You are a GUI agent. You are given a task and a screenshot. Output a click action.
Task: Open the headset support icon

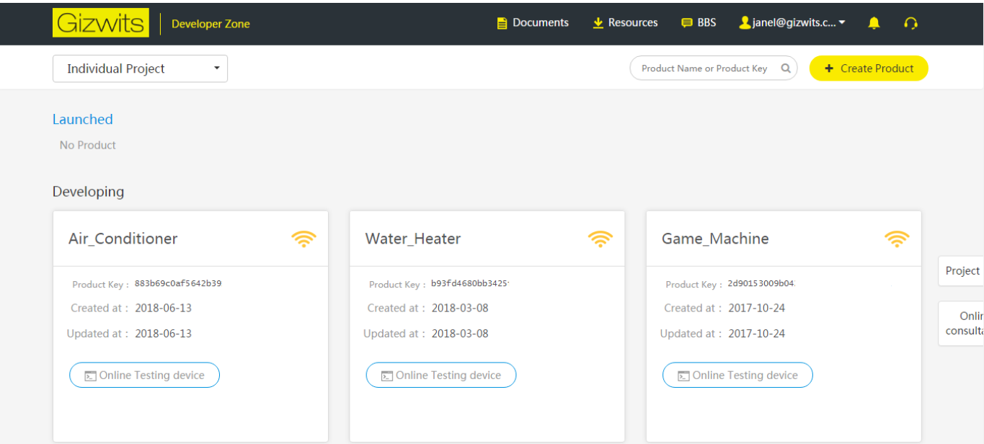pos(910,23)
